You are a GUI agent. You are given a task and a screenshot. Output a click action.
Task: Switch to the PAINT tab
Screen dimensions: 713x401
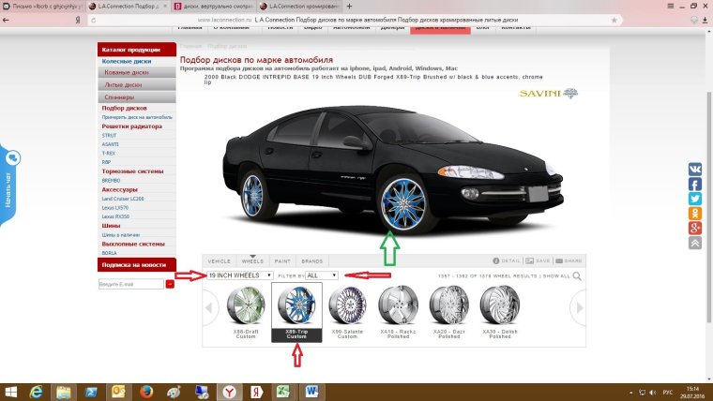click(282, 261)
